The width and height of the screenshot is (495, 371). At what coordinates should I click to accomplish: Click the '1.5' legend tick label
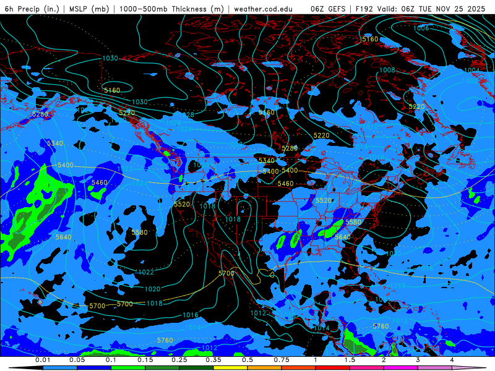[350, 360]
